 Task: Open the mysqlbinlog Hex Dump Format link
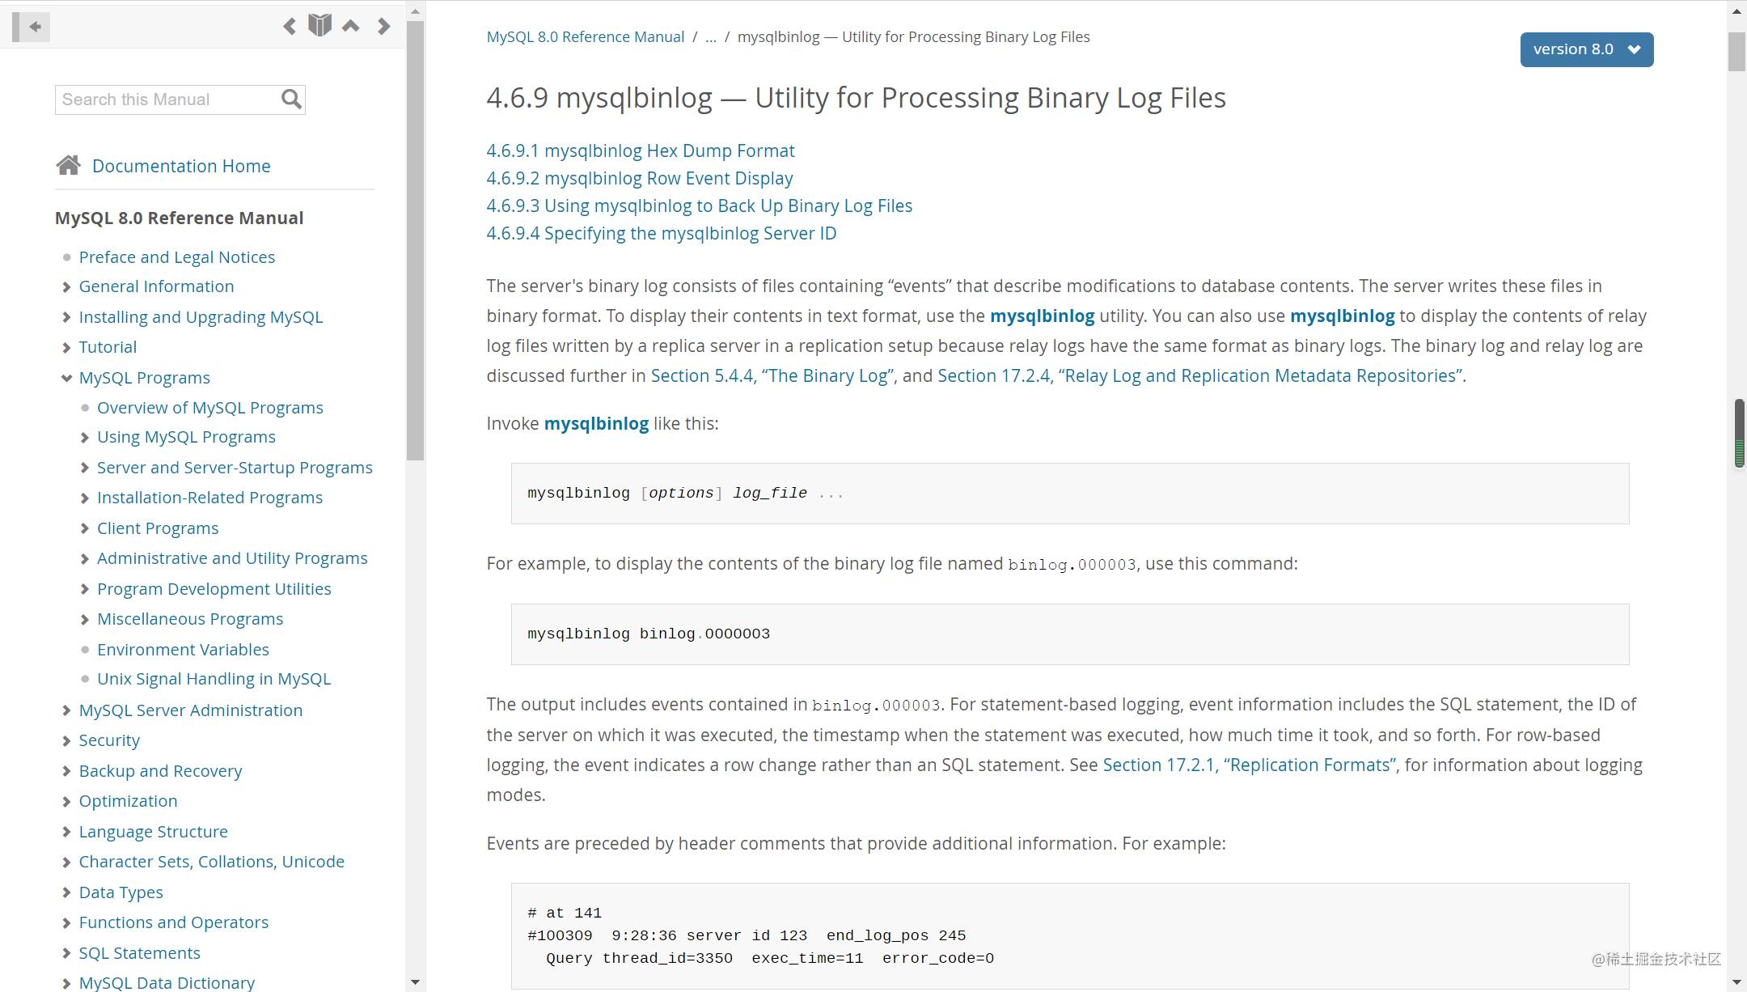(640, 150)
